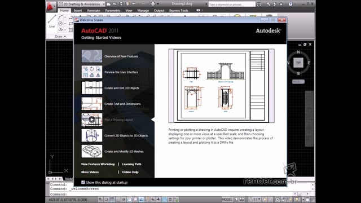Toggle MODEL space button in status bar

[227, 200]
